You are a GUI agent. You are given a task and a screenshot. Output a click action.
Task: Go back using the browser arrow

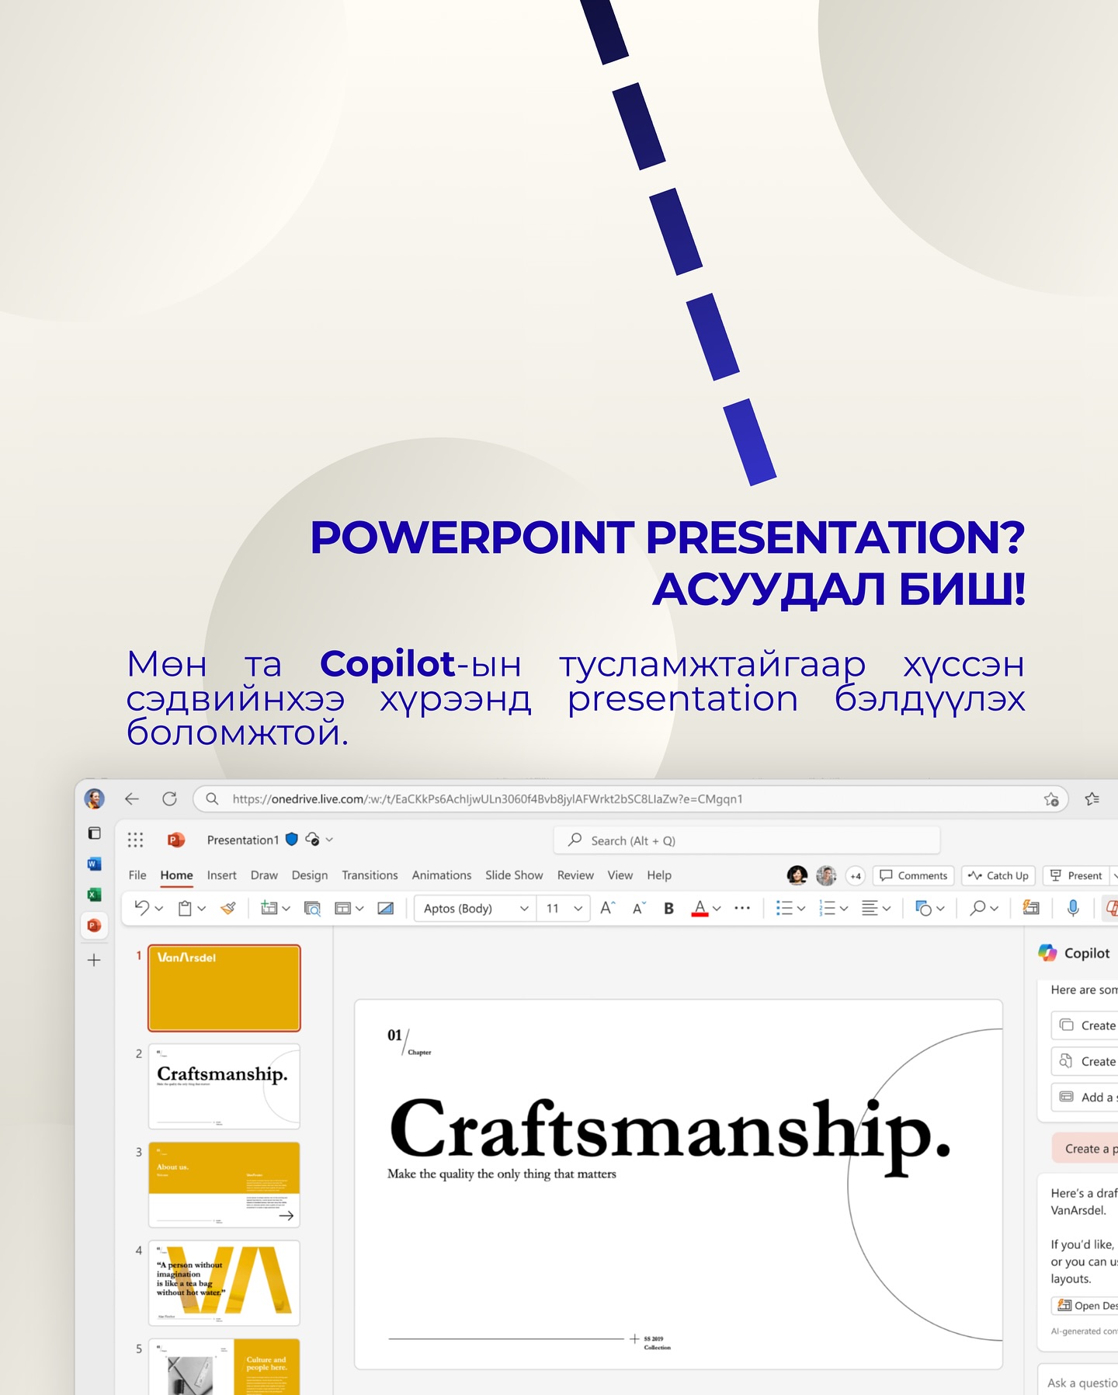[132, 798]
